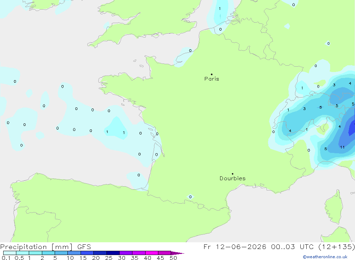Pick the magenta legend swatch between 40 and 45
Viewport: 355px width, 260px height.
152,253
